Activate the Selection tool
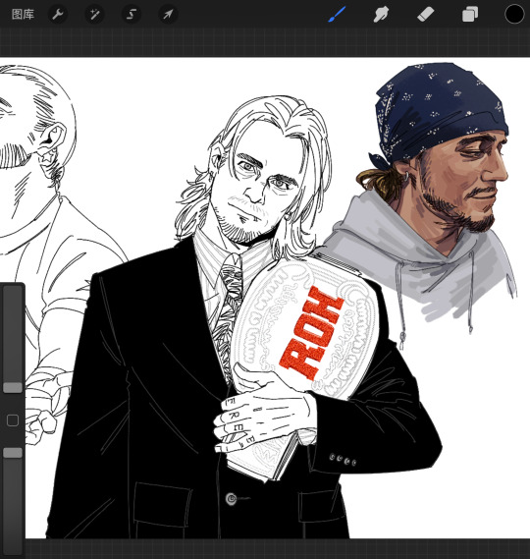 [132, 15]
